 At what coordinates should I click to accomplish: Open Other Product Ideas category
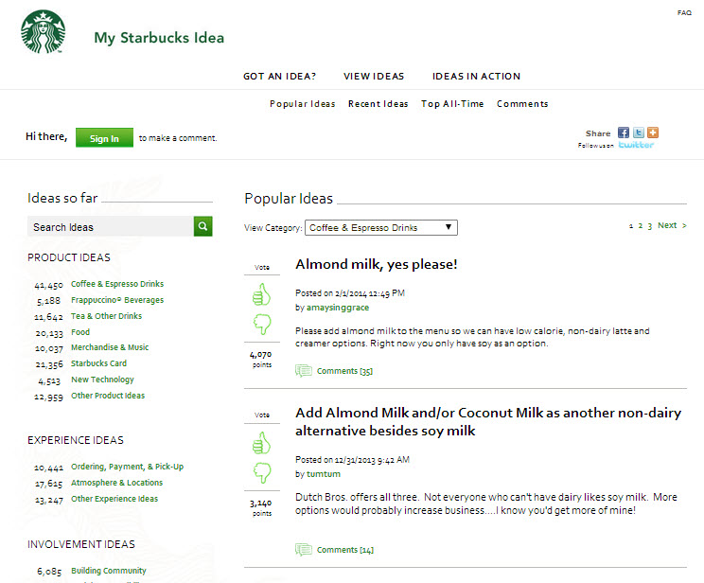point(108,396)
